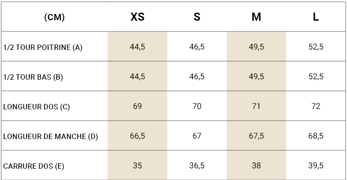Image resolution: width=347 pixels, height=180 pixels.
Task: Click the M size column header
Action: 256,17
